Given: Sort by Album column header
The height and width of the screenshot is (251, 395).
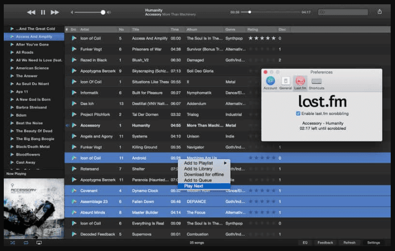Looking at the screenshot, I should pos(204,30).
